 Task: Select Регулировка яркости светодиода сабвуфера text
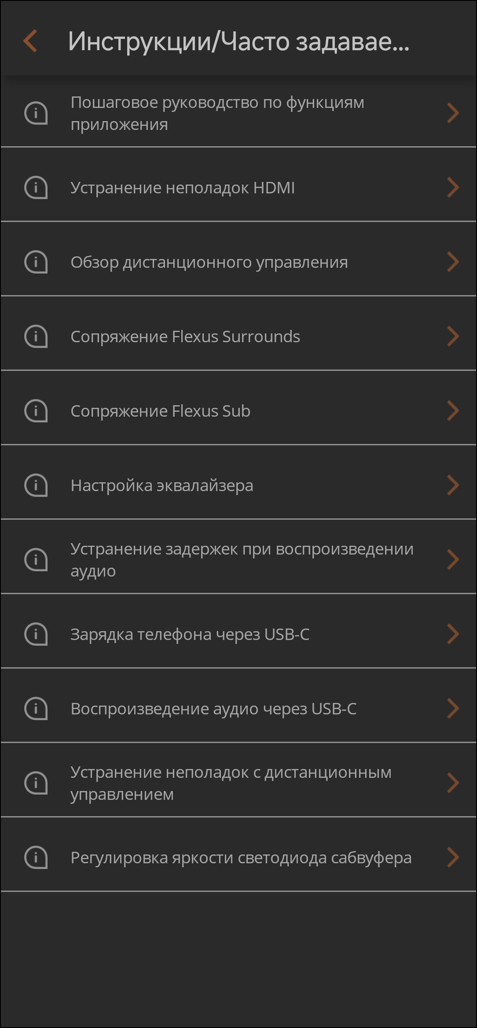click(x=241, y=858)
